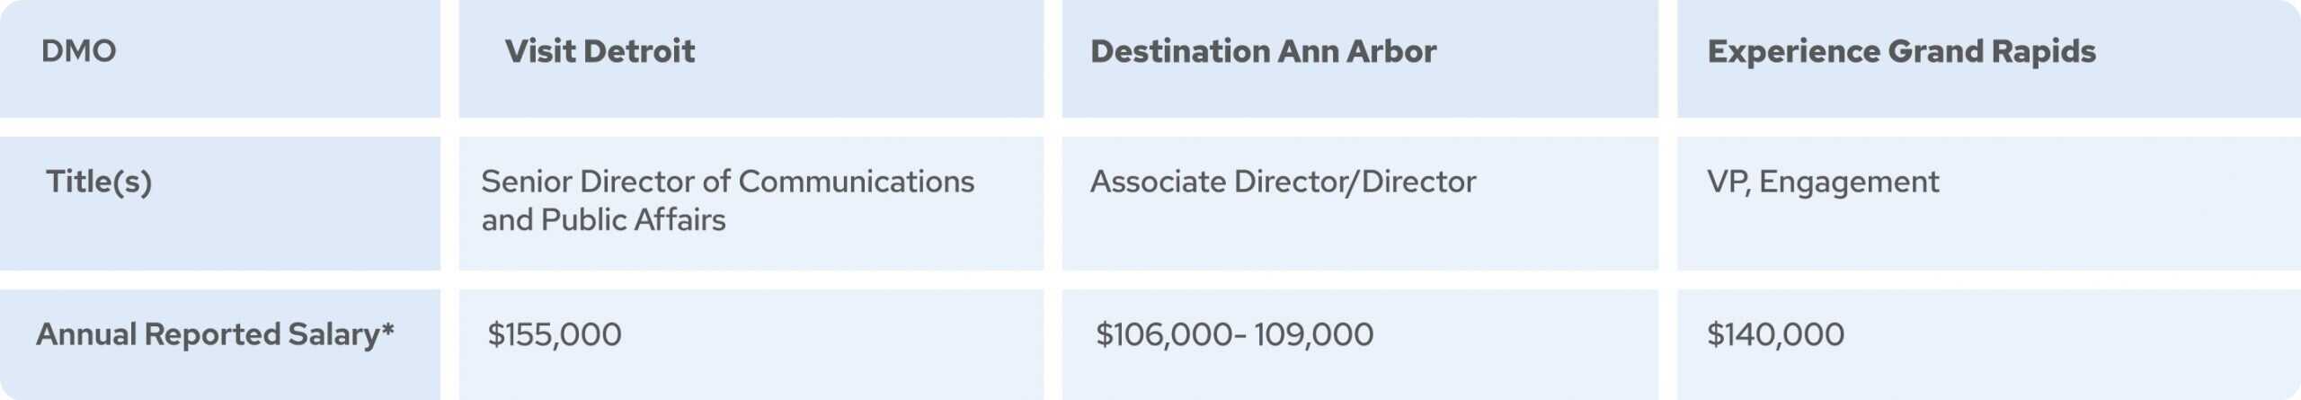Screen dimensions: 2301x400
Task: Select the Experience Grand Rapids column header
Action: click(1901, 51)
